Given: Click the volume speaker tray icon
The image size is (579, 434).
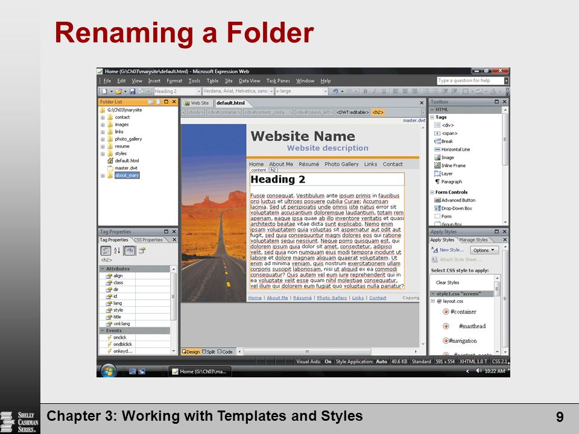Looking at the screenshot, I should pos(478,371).
